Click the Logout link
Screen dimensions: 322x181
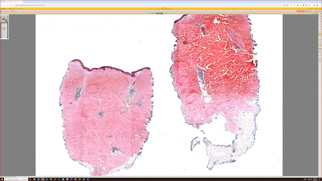pyautogui.click(x=320, y=9)
